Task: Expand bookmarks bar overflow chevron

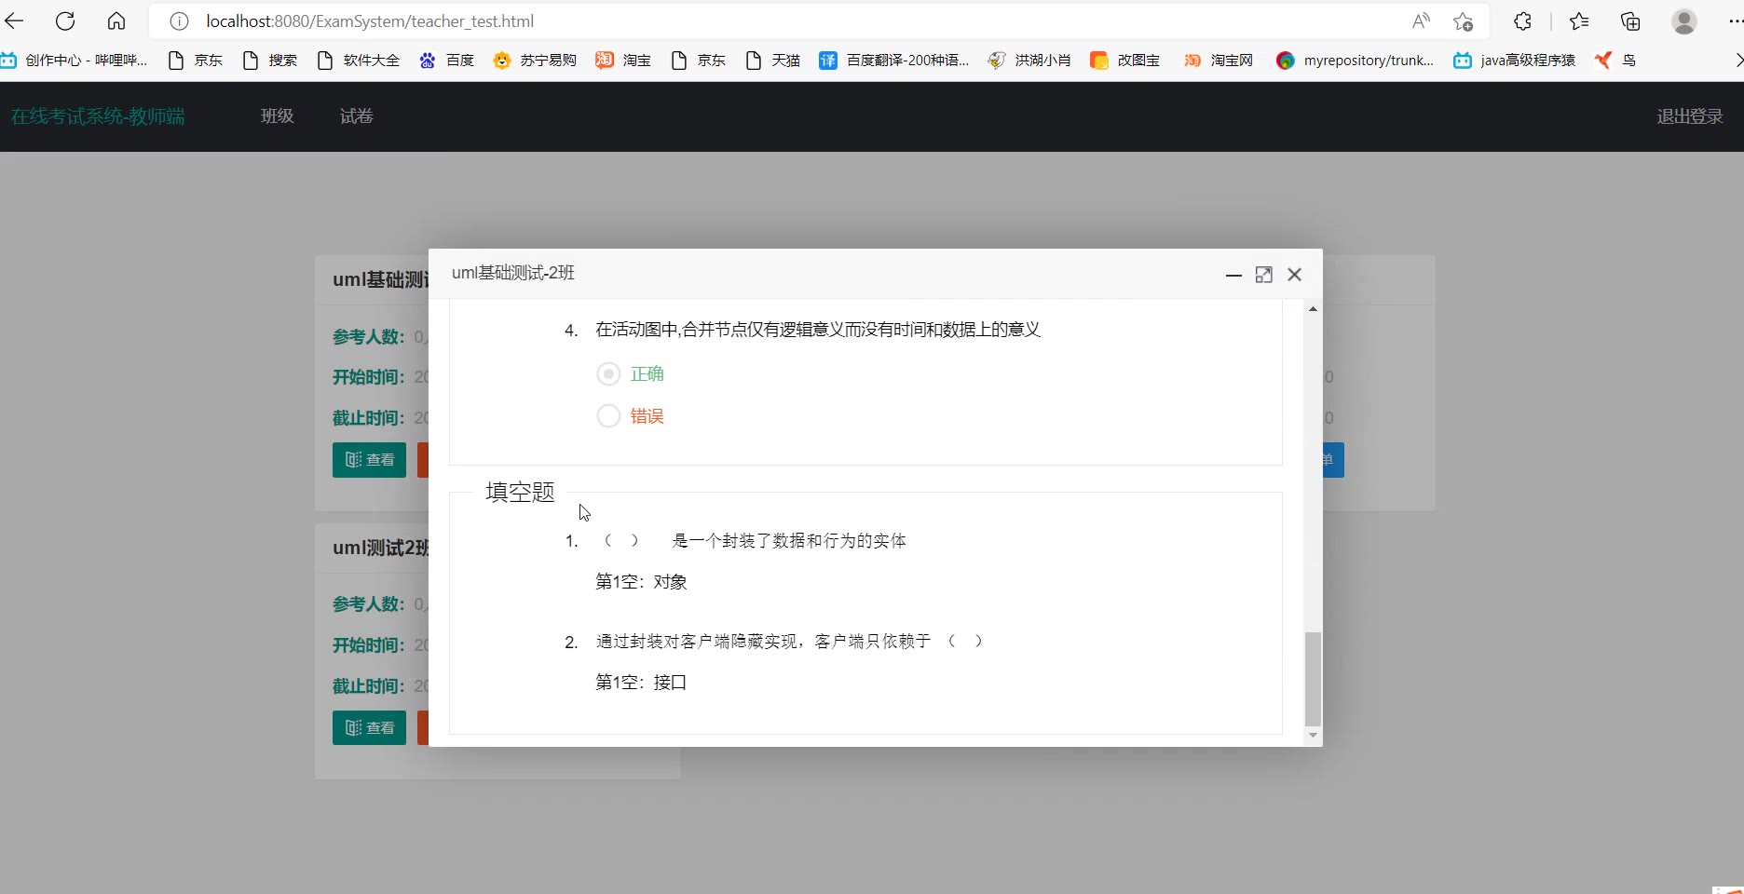Action: [1737, 61]
